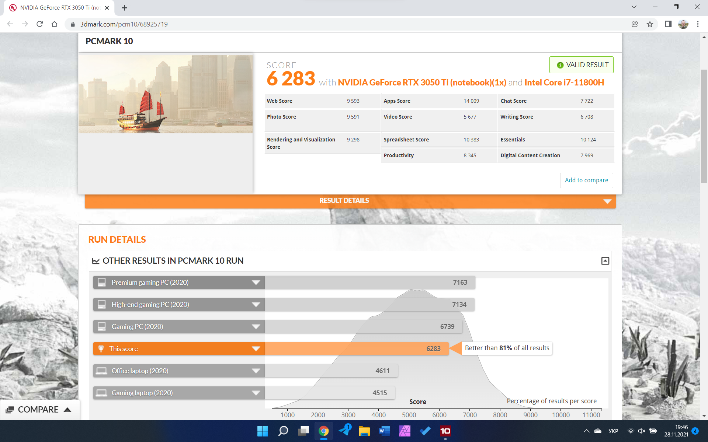The image size is (708, 442).
Task: Open Intel Core i7-11800H link
Action: (x=564, y=83)
